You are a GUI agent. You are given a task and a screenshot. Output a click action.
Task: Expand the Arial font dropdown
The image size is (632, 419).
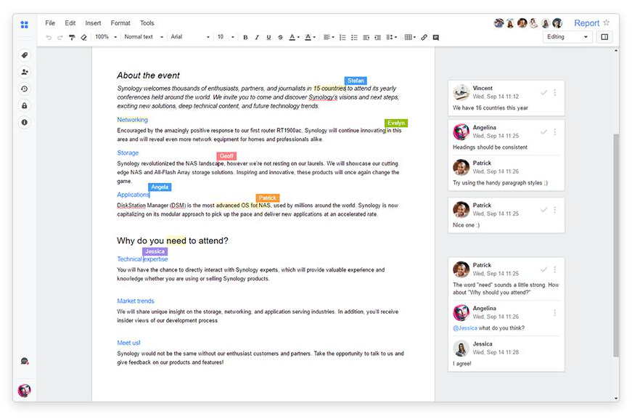click(x=190, y=37)
